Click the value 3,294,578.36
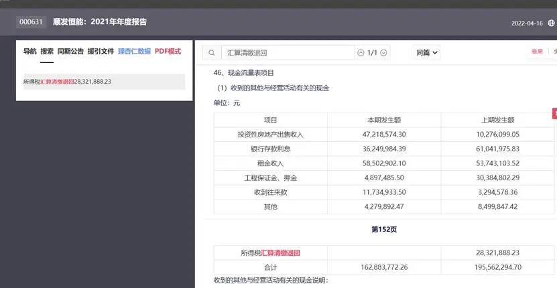 click(x=497, y=192)
